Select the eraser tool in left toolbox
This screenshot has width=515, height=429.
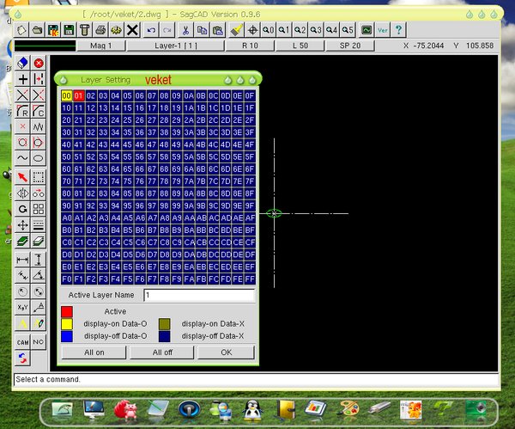coord(23,63)
